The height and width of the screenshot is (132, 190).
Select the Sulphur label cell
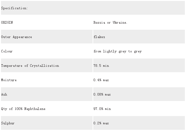tap(47, 123)
